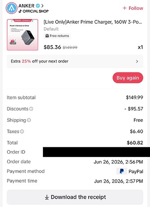150x207 pixels.
Task: Show Shipping info tooltip icon
Action: coord(29,120)
